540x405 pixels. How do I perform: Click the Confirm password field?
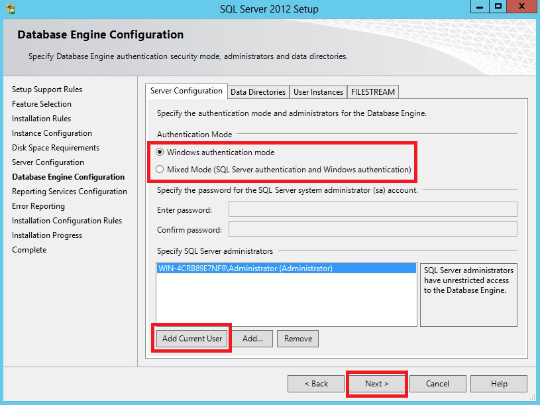point(372,229)
